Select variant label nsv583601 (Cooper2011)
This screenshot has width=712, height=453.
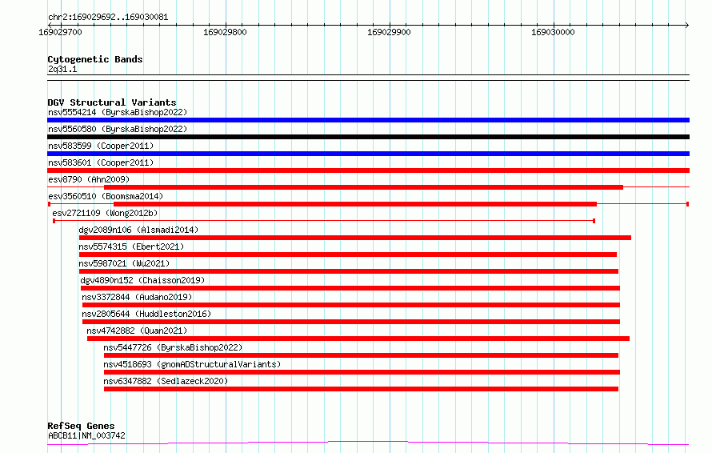(x=101, y=162)
